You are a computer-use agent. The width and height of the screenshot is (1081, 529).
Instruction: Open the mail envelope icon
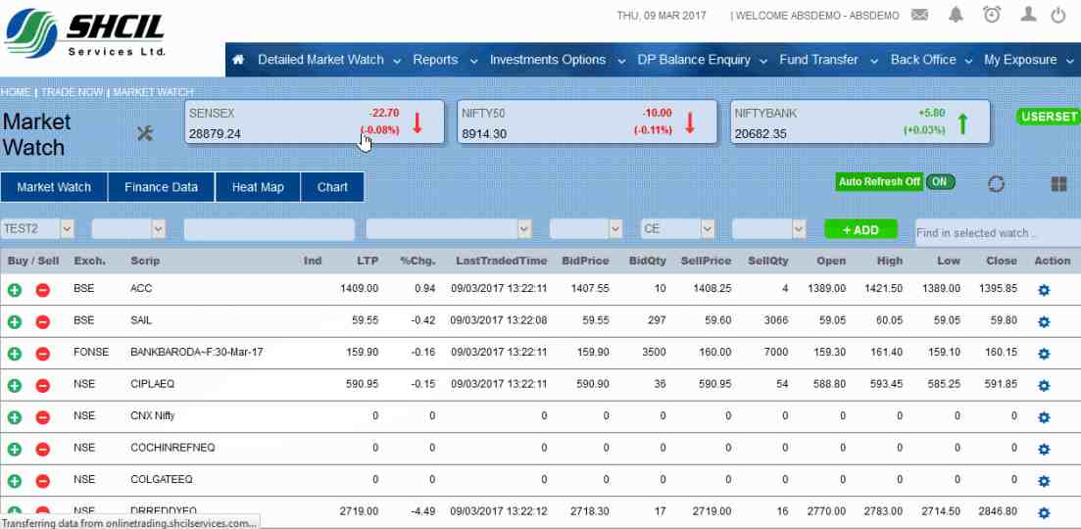(x=919, y=15)
